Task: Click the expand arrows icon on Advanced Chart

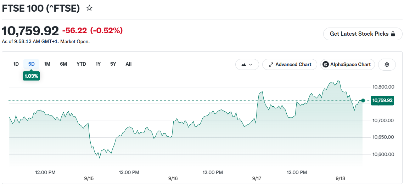Action: click(x=271, y=64)
